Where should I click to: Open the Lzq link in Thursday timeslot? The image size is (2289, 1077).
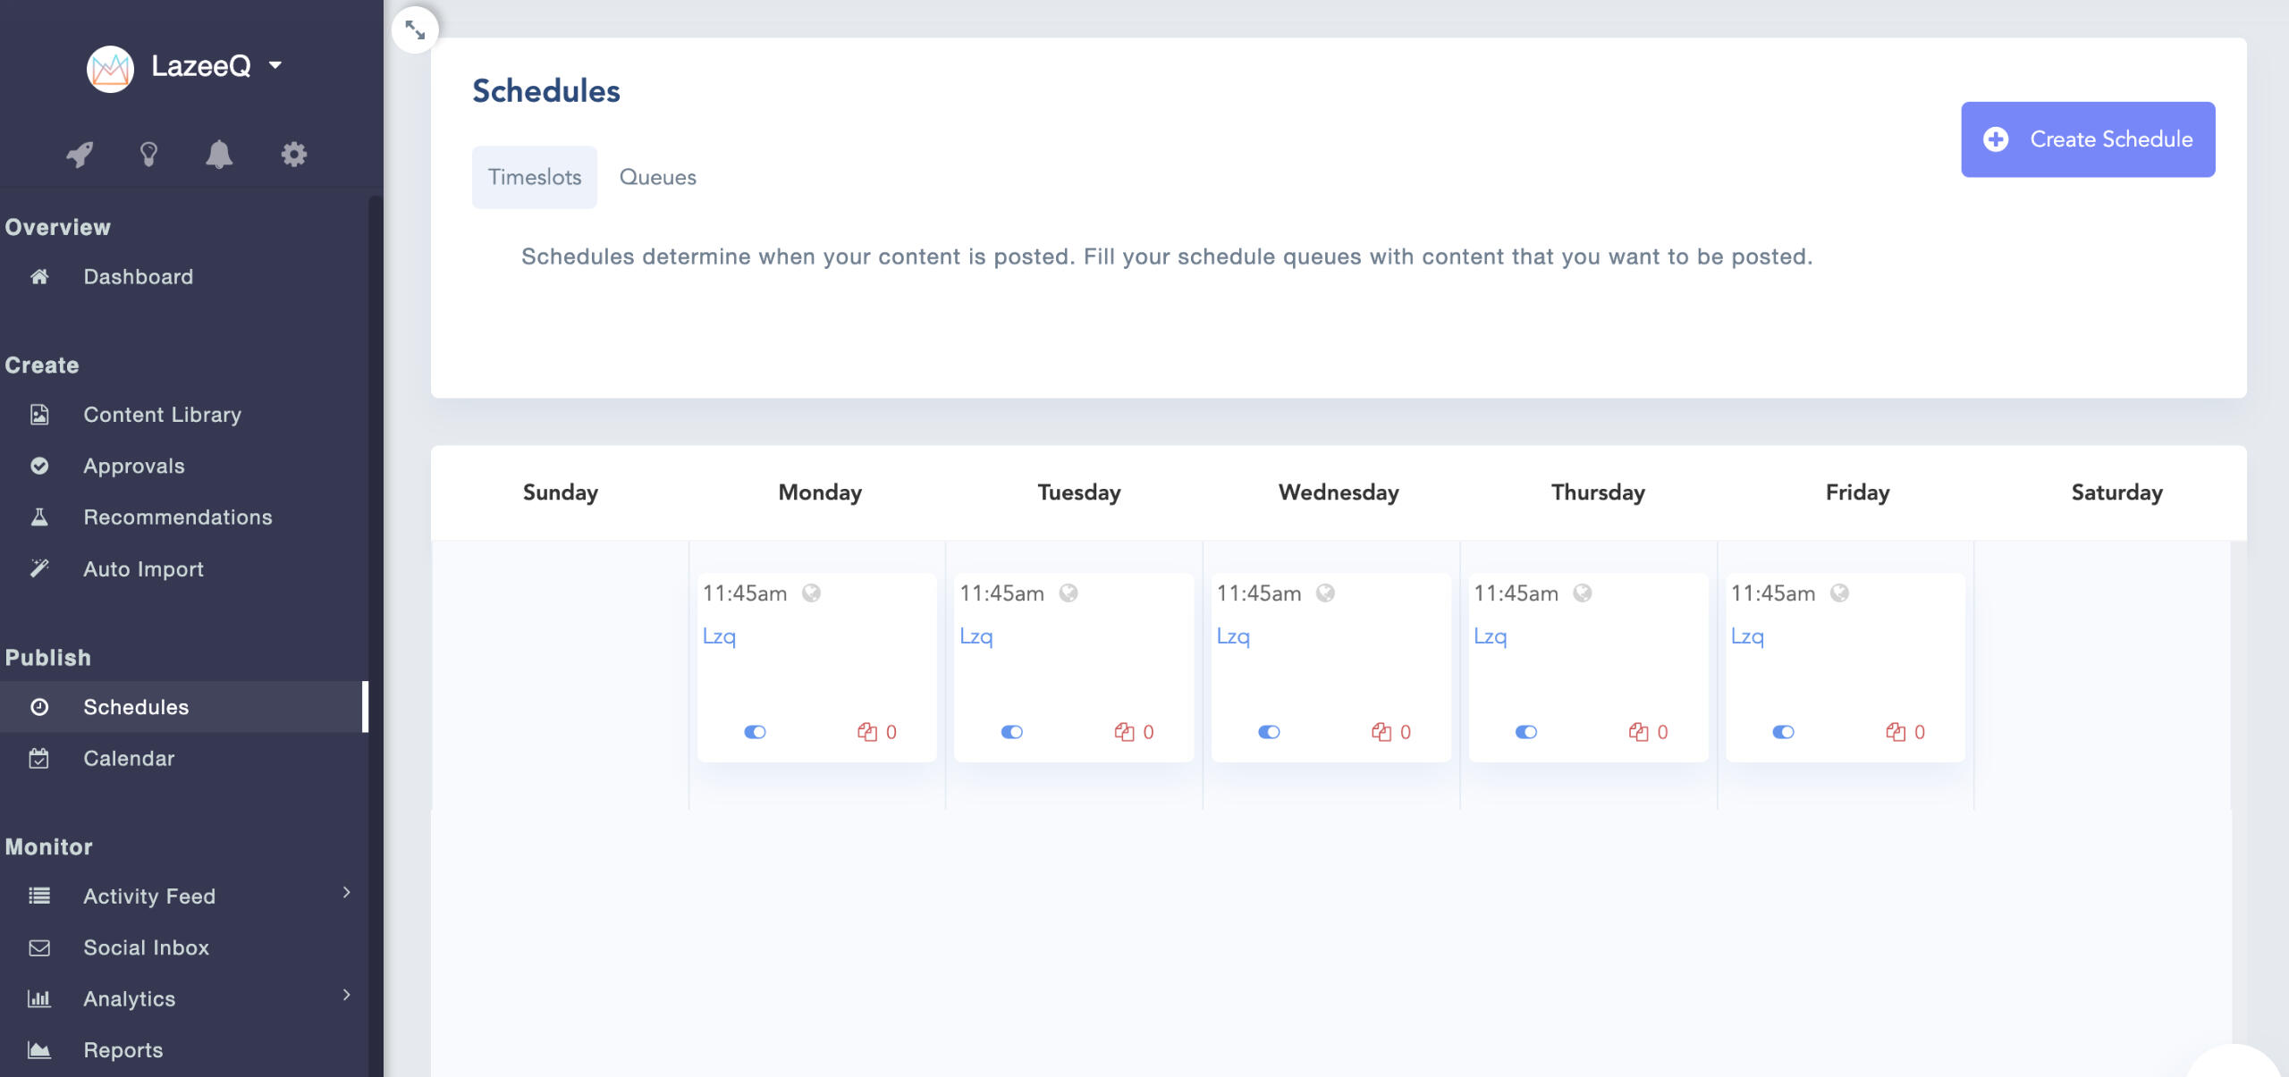click(1491, 636)
